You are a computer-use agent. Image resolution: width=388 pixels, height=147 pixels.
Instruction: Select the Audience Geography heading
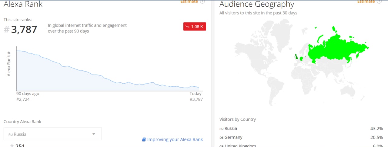click(x=257, y=4)
